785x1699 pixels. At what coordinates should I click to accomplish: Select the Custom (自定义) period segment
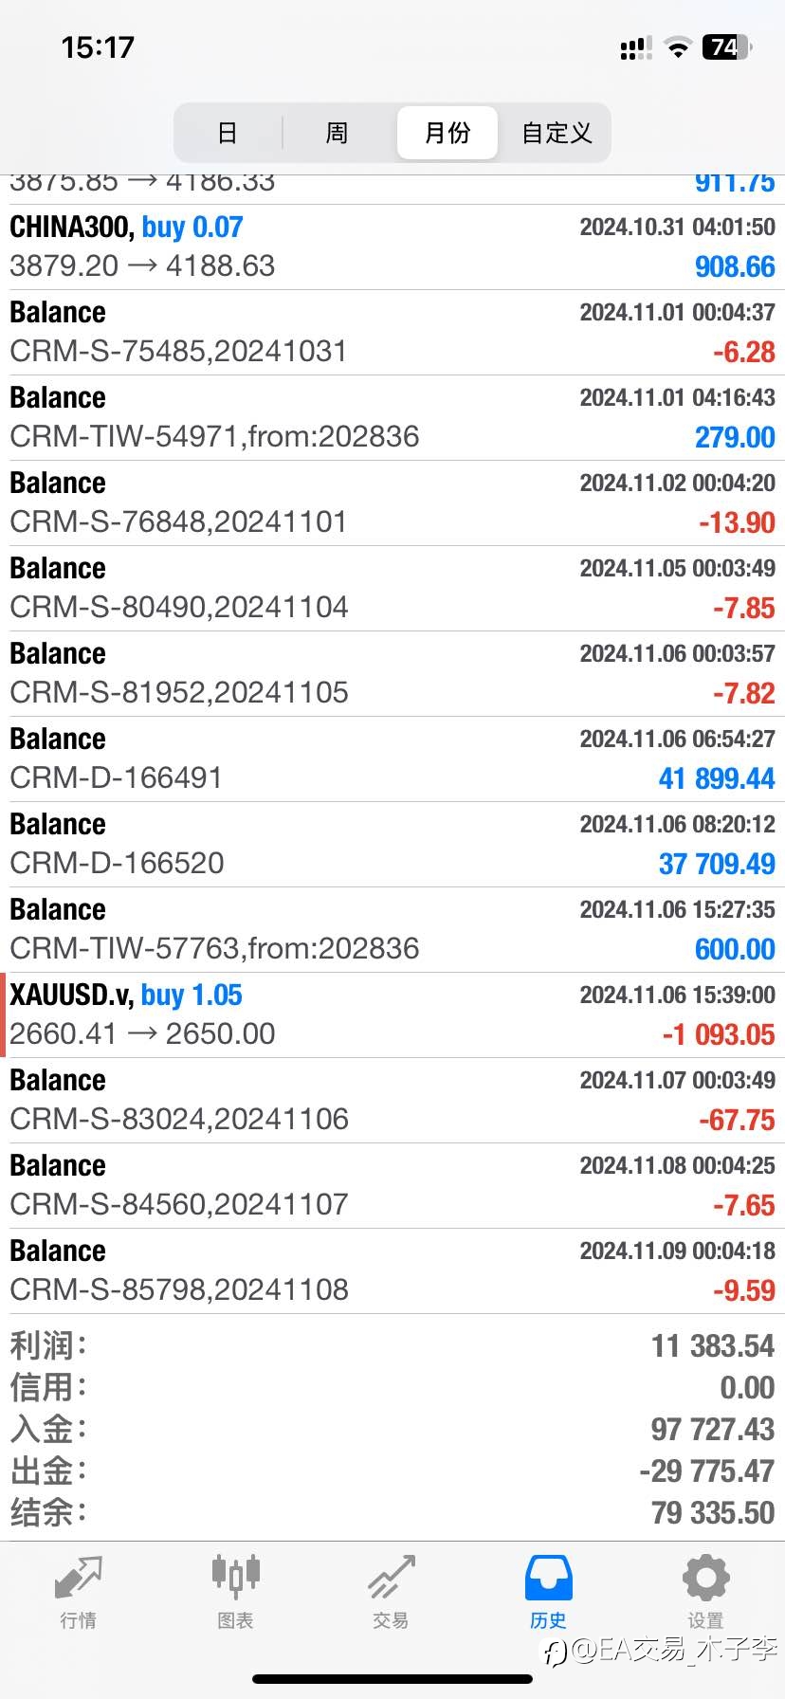click(557, 133)
